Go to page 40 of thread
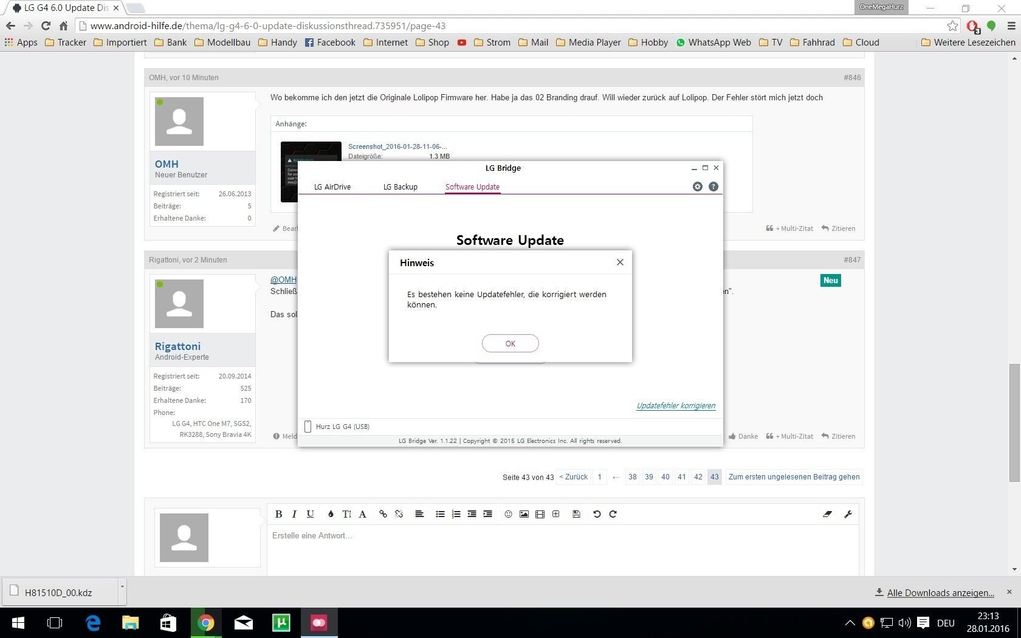 tap(665, 477)
